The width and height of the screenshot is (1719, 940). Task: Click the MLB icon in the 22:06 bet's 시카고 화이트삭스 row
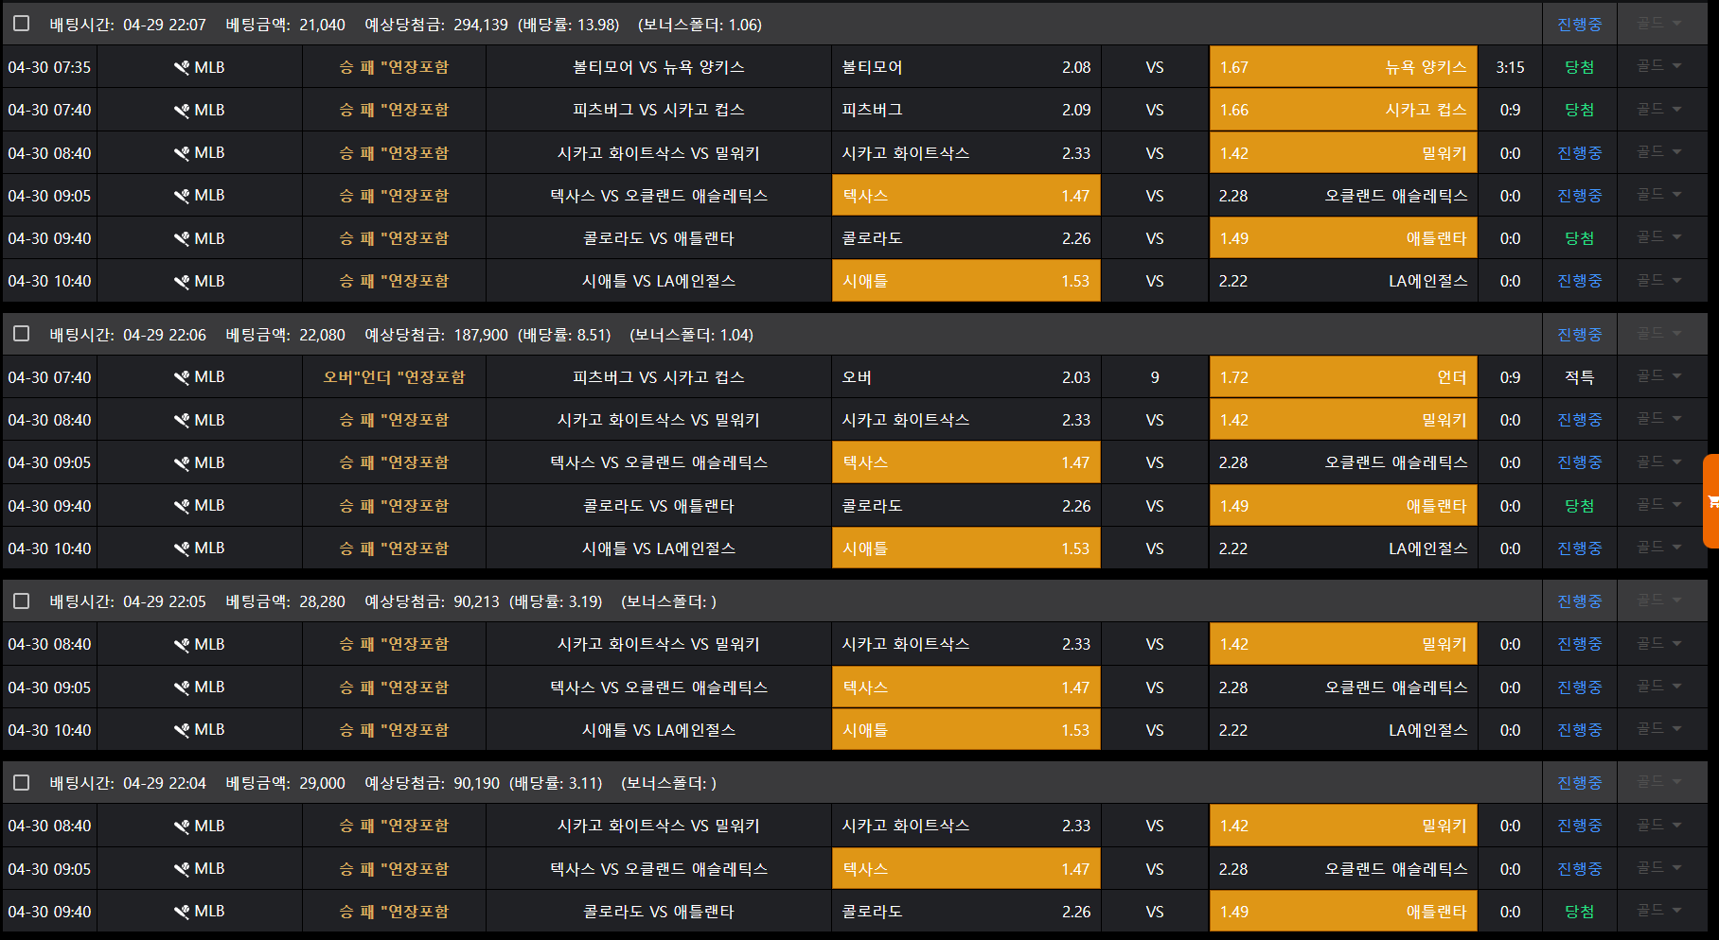coord(182,420)
